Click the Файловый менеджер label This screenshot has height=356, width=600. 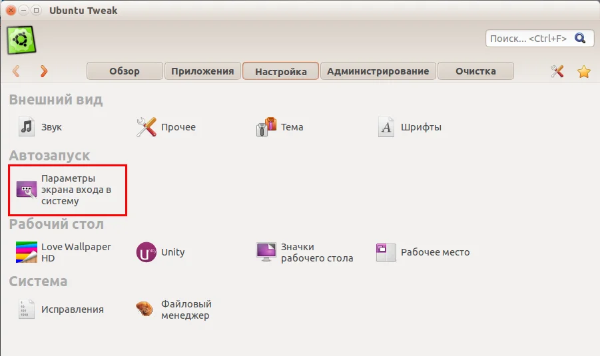186,309
